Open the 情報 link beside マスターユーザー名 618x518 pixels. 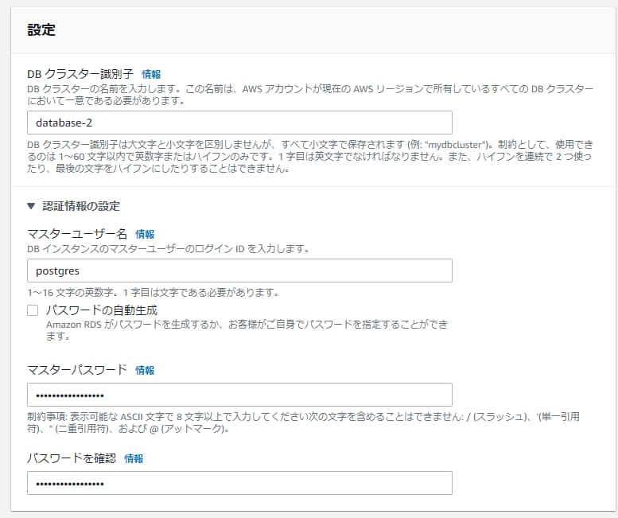(145, 234)
